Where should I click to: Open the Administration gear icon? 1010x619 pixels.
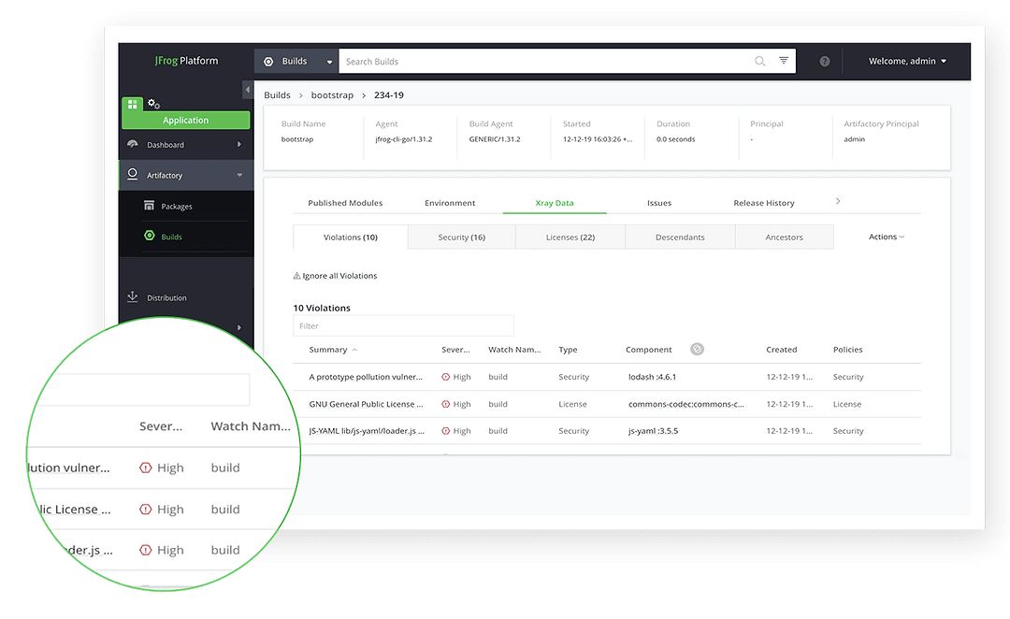(154, 104)
